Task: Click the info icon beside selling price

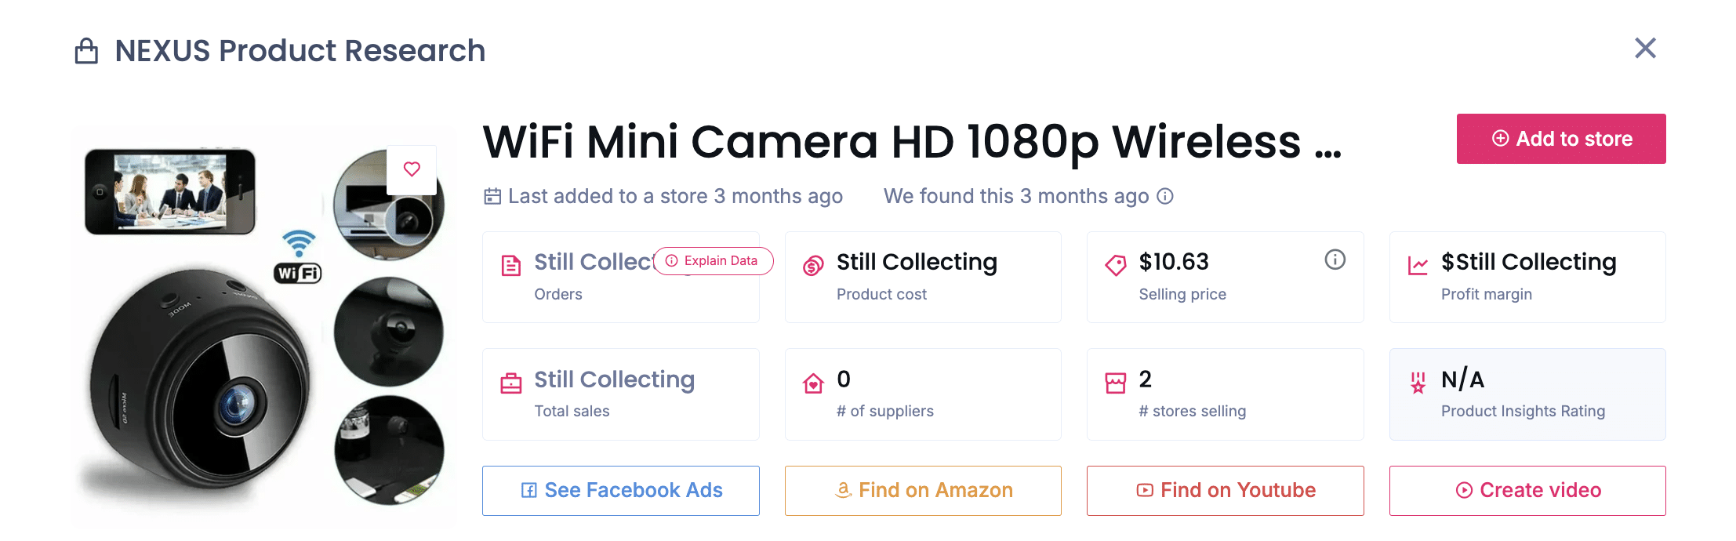Action: 1335,260
